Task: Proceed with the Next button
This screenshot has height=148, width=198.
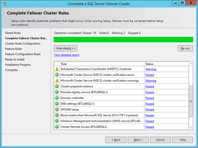Action: coord(138,140)
